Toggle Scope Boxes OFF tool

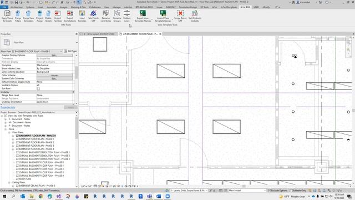point(180,16)
